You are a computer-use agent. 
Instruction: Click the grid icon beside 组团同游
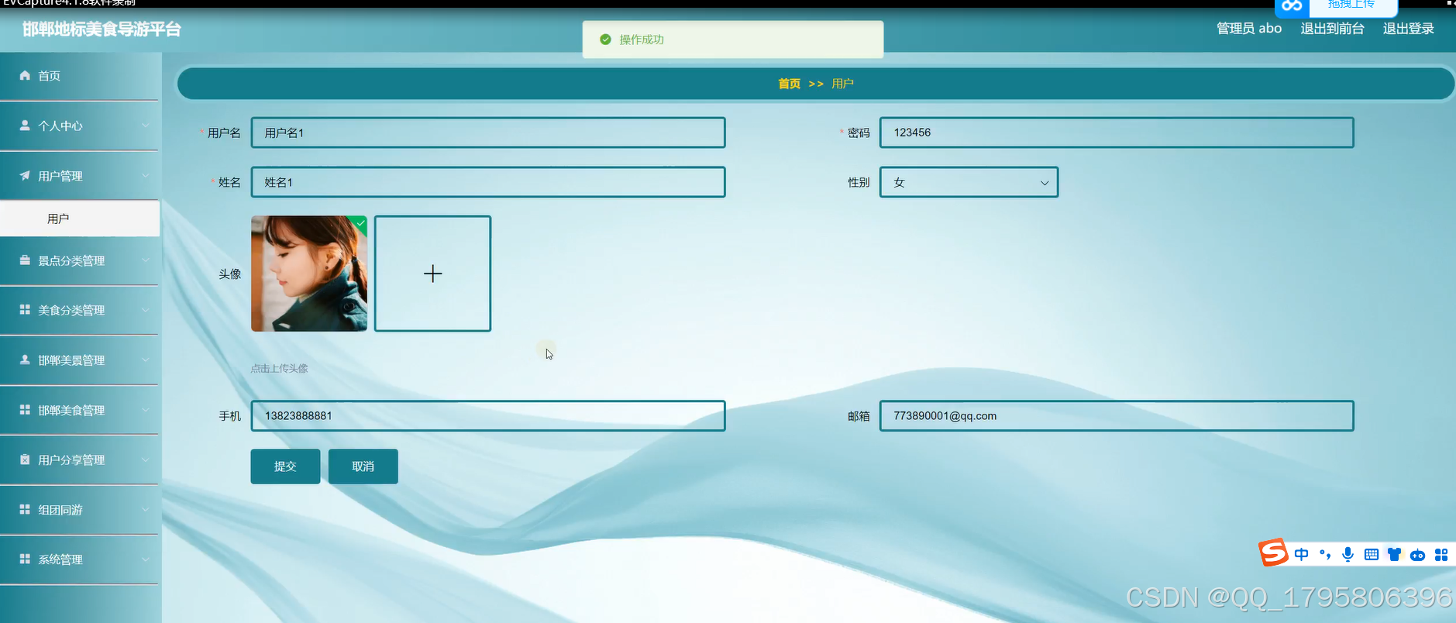[x=25, y=509]
